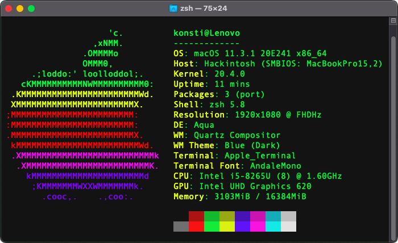Click the bright violet color block
The width and height of the screenshot is (398, 243).
click(242, 227)
